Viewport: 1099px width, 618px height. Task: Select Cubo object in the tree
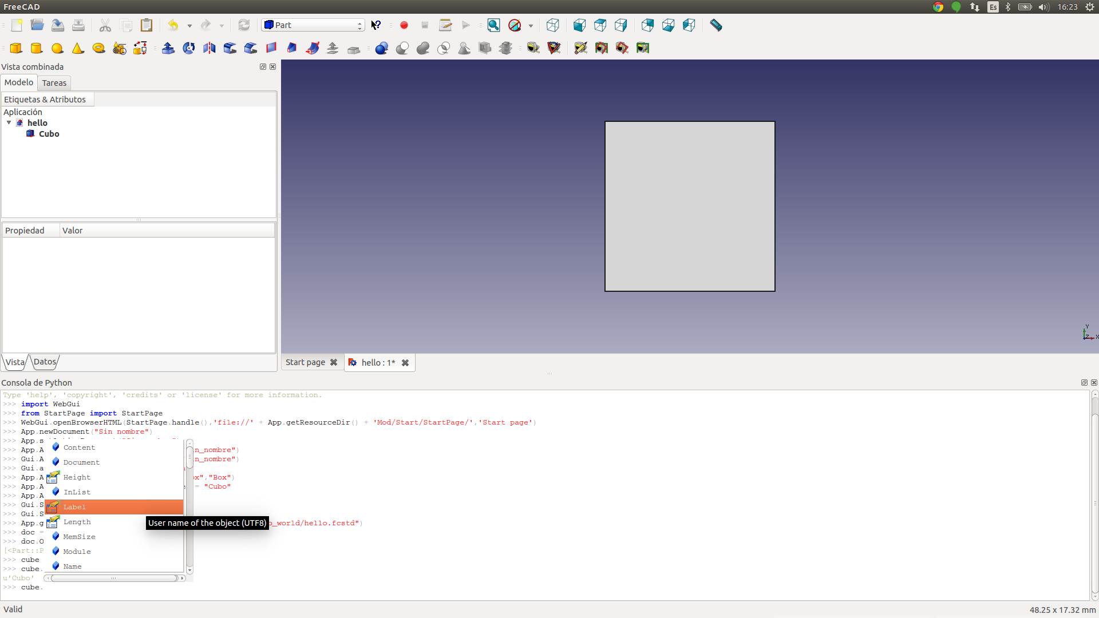point(49,134)
